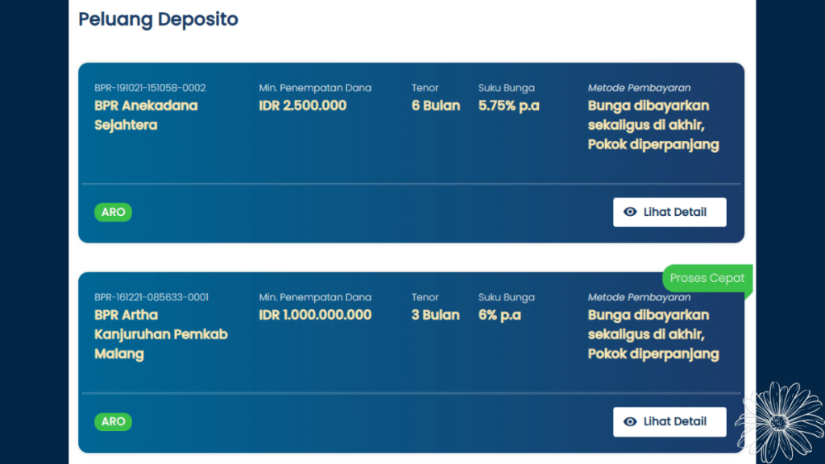Viewport: 825px width, 464px height.
Task: Click product code BPR-161221-085633-0001
Action: [150, 296]
